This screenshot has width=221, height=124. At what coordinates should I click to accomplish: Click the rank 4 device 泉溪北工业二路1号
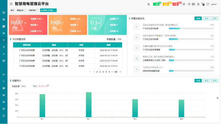click(x=158, y=57)
